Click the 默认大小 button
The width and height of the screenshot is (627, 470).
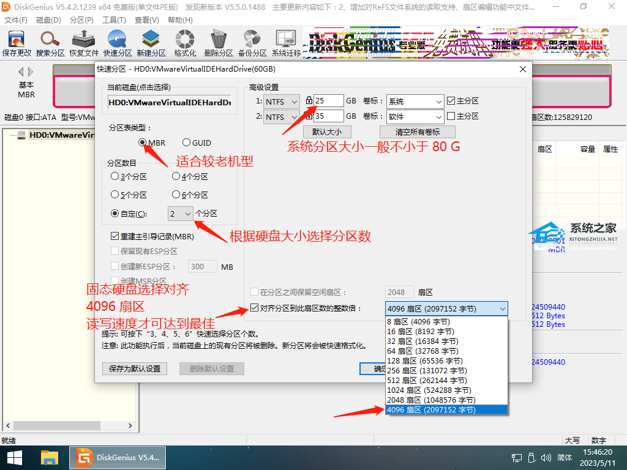pos(327,132)
